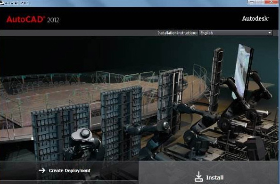Select the Install option label
The width and height of the screenshot is (280, 184).
(215, 177)
